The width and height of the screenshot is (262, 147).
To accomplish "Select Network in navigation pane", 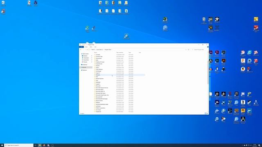I will pos(85,70).
